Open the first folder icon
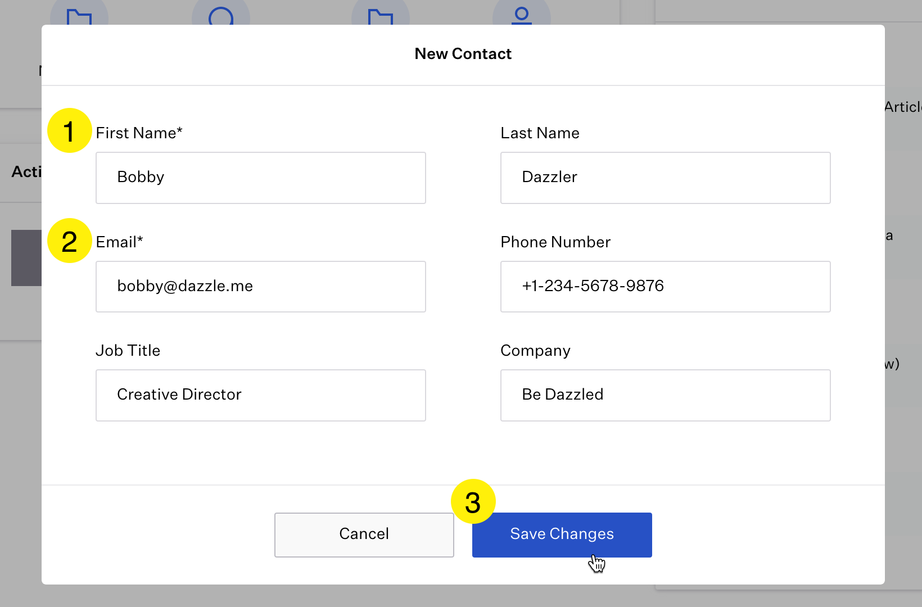922x607 pixels. (x=79, y=14)
